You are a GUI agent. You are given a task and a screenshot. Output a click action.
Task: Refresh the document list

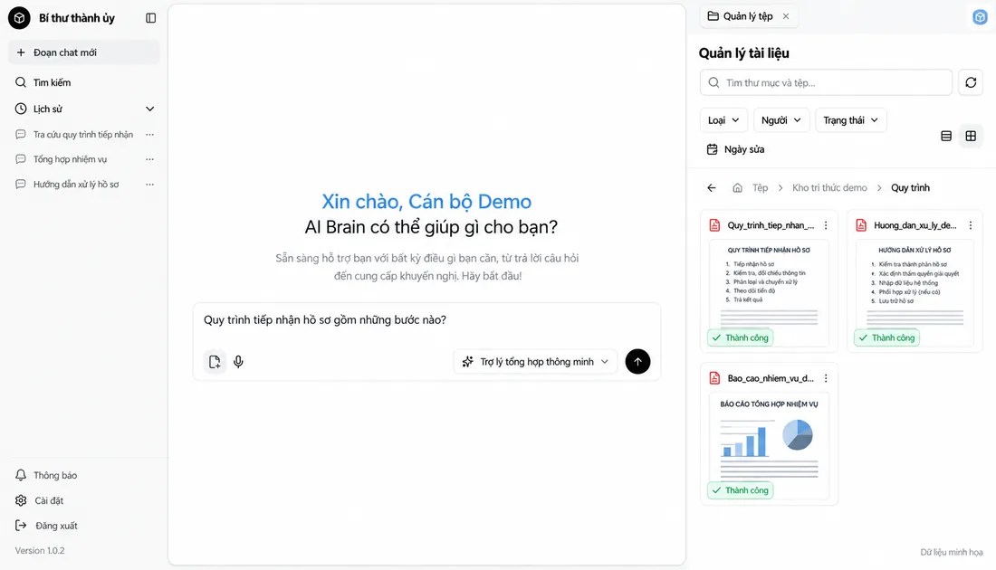971,82
